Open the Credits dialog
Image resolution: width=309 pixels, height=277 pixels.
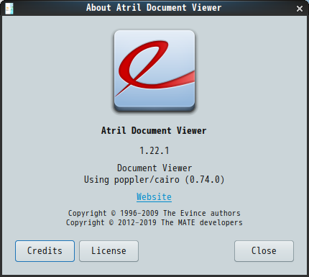(45, 251)
